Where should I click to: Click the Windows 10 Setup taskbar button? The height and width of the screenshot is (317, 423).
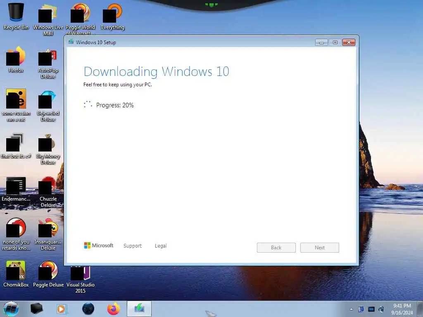coord(139,309)
